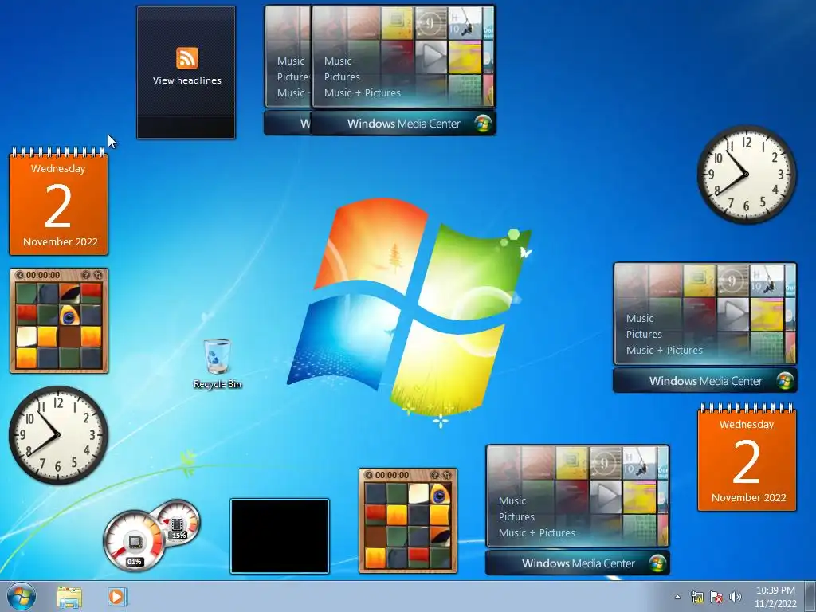Click the Windows logo on the top Media Center gadget

pyautogui.click(x=482, y=124)
